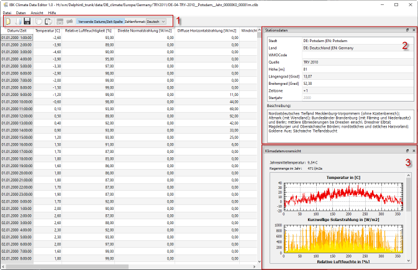418x270 pixels.
Task: Toggle Verwende Datums/Zeit-Spalte button
Action: [100, 22]
